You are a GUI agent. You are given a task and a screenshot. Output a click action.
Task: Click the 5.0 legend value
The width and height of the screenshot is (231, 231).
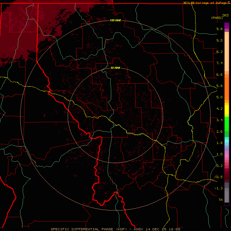(219, 97)
